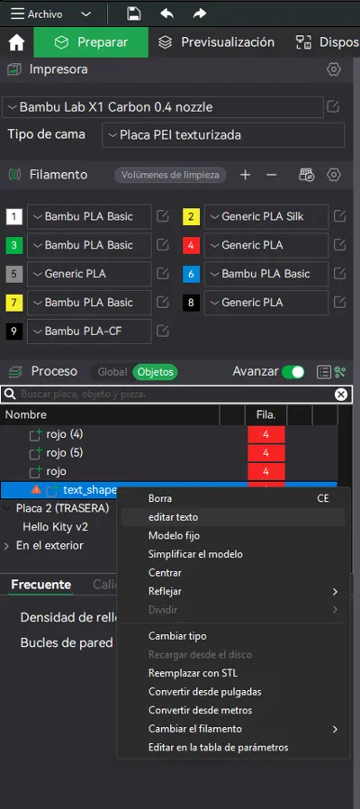The image size is (360, 809).
Task: Open printer settings gear icon
Action: point(334,69)
